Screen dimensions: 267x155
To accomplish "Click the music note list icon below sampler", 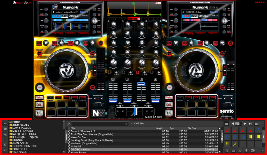I will click(227, 151).
